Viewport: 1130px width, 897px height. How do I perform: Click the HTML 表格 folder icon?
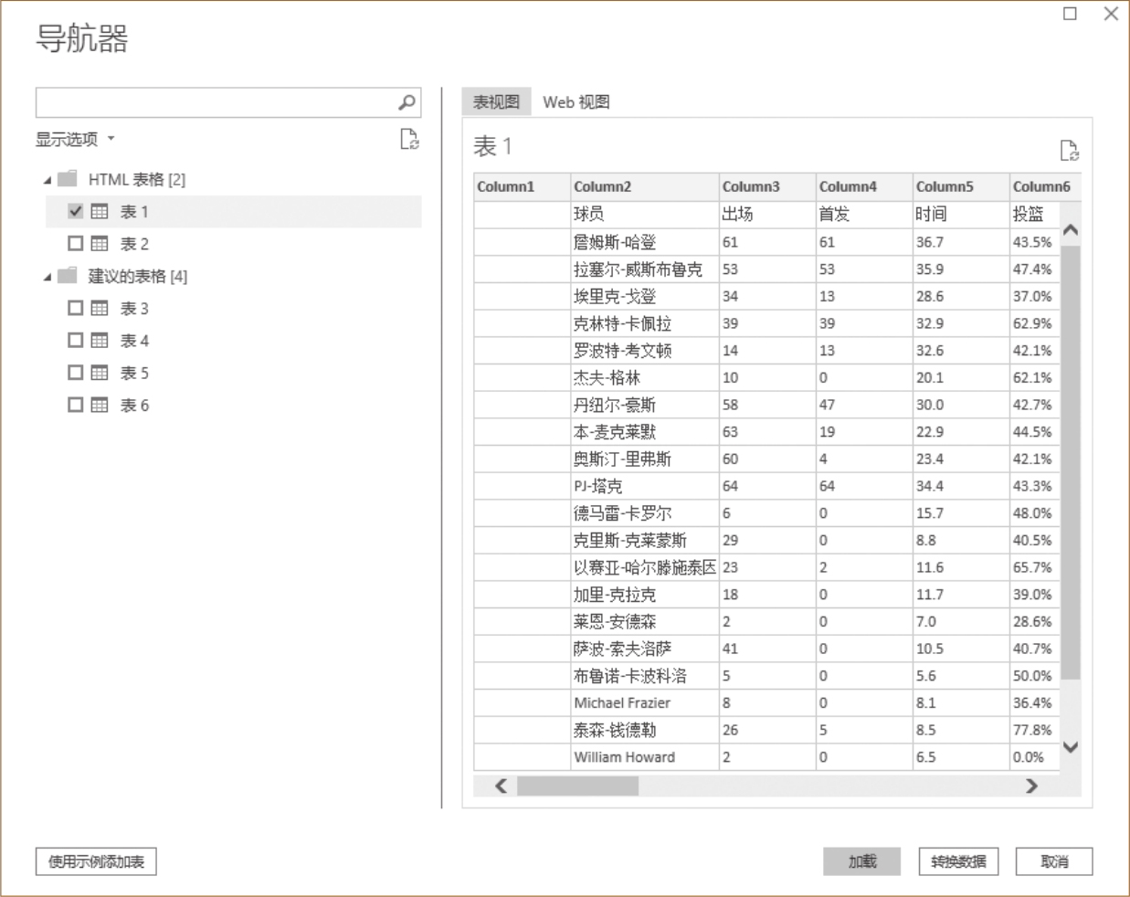coord(68,179)
